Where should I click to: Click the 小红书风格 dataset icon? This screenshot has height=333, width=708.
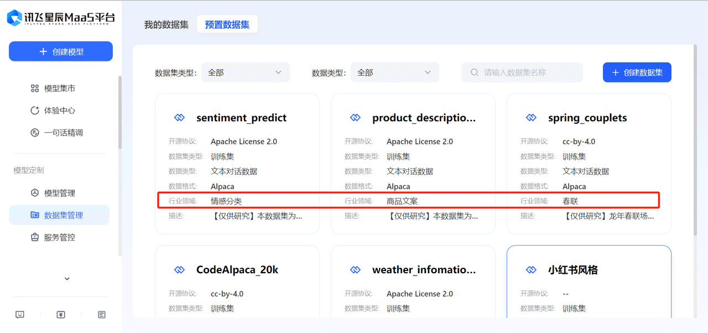531,270
